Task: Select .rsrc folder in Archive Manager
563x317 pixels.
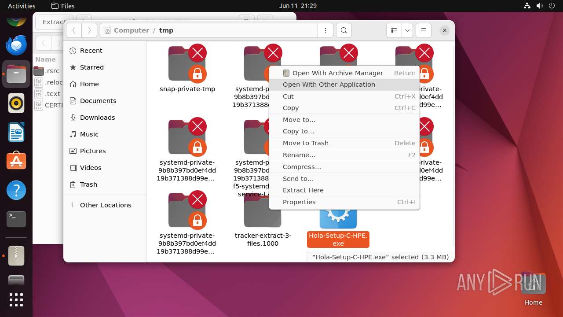Action: click(48, 71)
